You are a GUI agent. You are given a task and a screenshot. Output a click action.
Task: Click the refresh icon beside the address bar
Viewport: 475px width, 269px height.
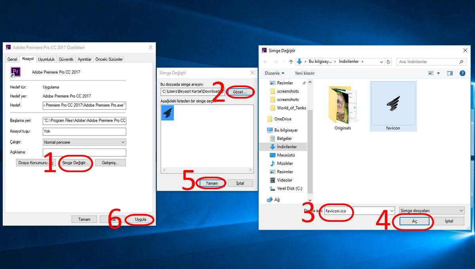tap(388, 61)
